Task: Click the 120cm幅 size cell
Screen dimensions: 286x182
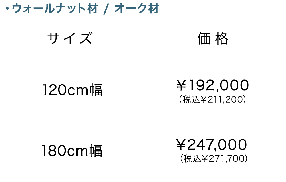Action: (x=72, y=90)
